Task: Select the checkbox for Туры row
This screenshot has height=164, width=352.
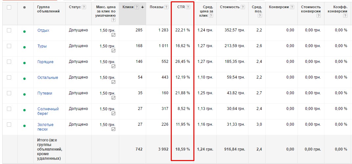Action: coord(9,46)
